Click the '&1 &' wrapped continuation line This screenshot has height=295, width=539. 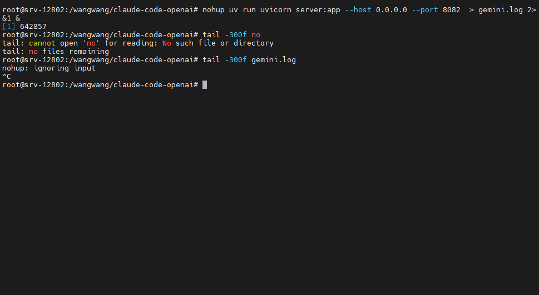[11, 18]
